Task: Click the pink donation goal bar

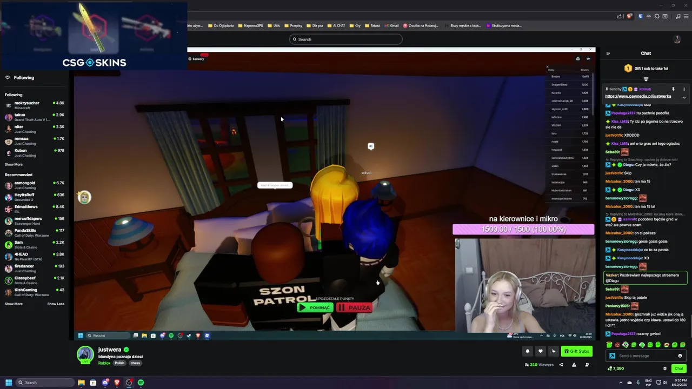Action: click(523, 229)
